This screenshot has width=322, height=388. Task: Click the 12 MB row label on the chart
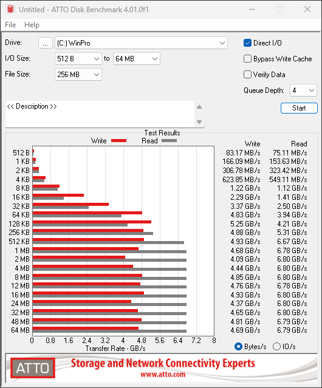pyautogui.click(x=20, y=286)
